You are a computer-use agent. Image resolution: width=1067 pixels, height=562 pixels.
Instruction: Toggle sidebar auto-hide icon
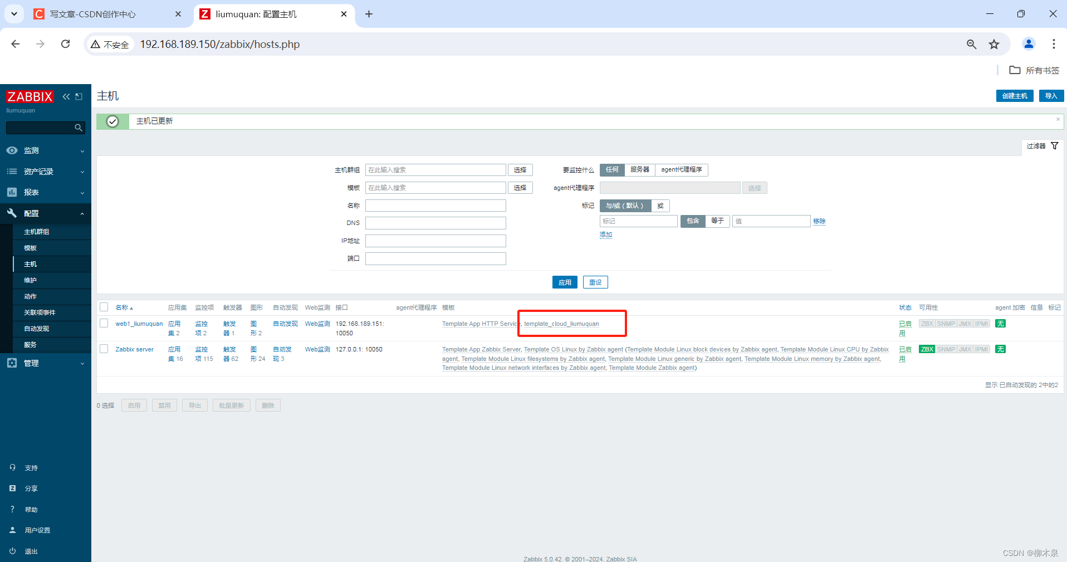[79, 96]
